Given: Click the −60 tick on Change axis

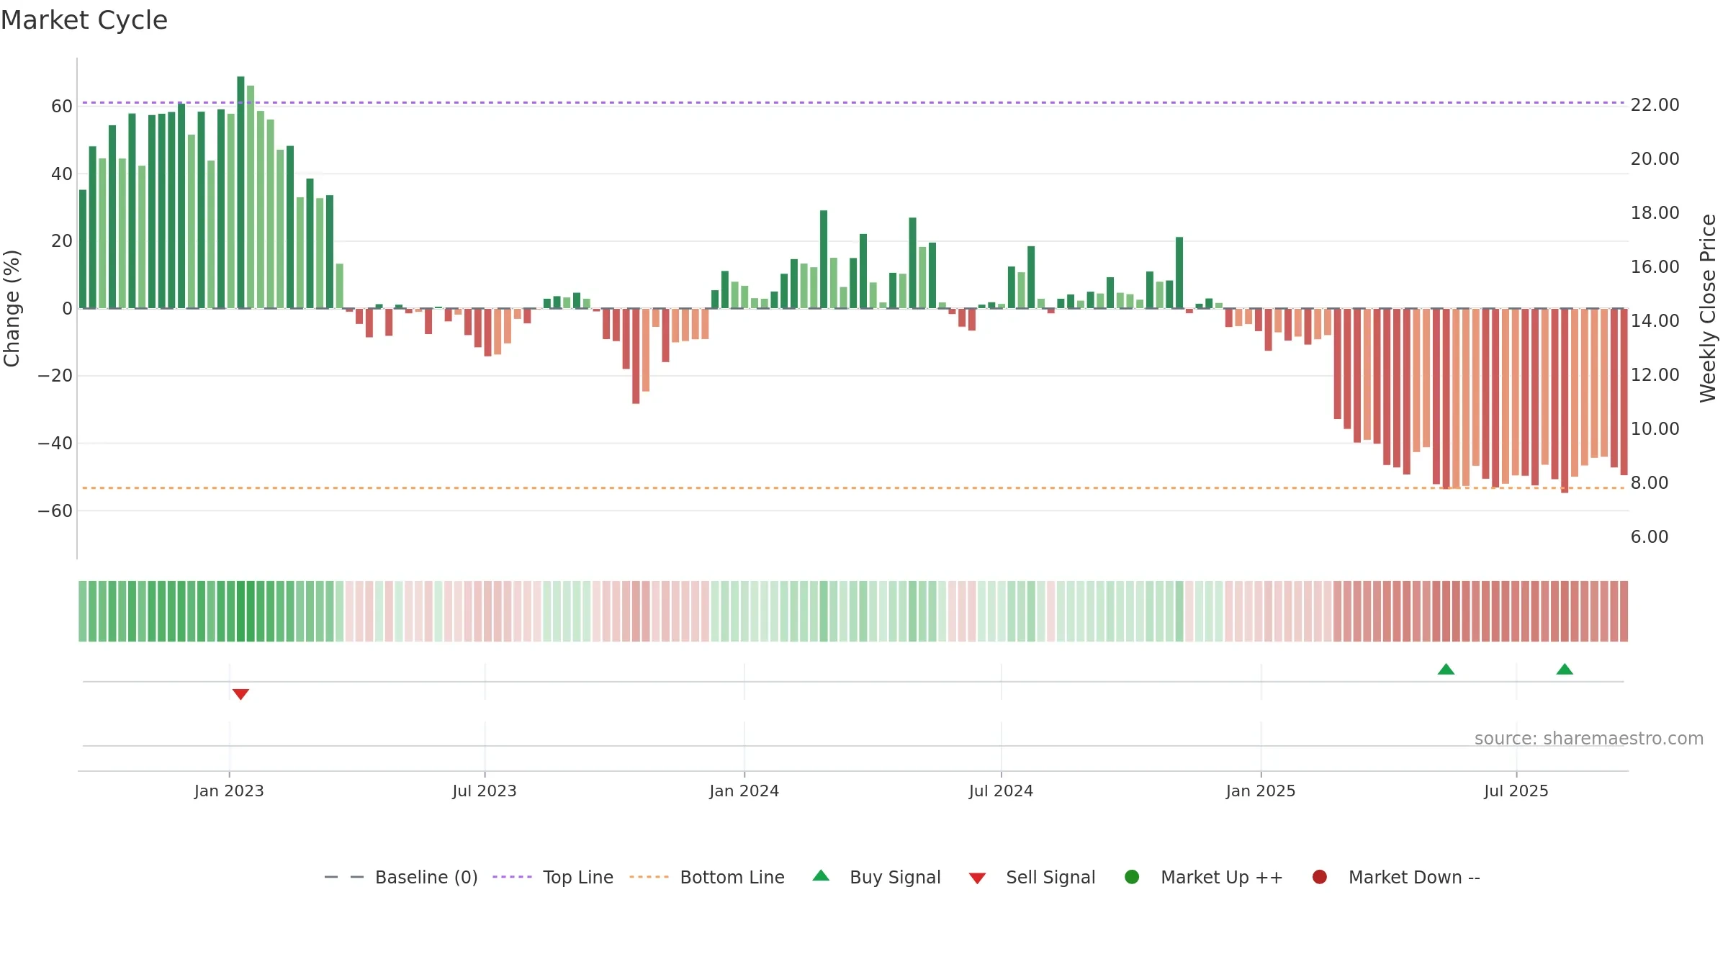Looking at the screenshot, I should tap(55, 511).
